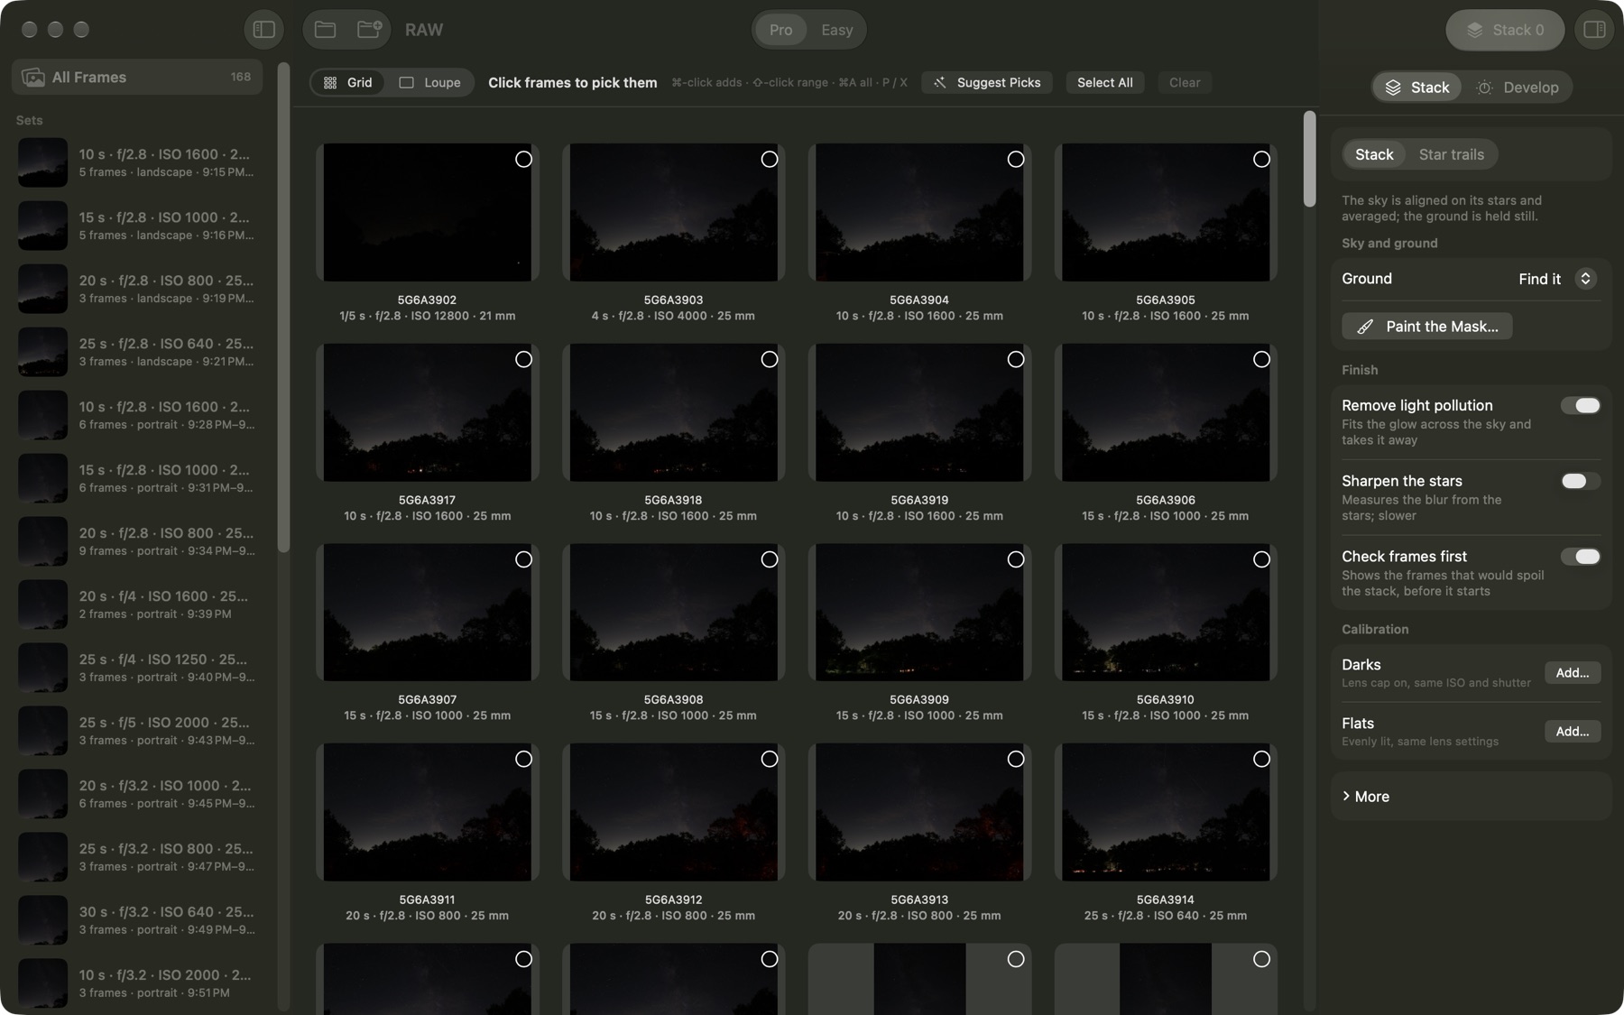Pick frame 5G6A3902 with its circle

(523, 159)
